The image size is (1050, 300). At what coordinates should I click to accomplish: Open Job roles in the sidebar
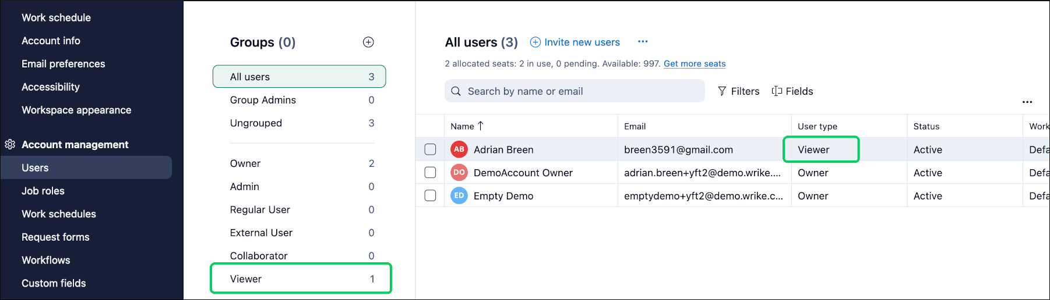click(43, 191)
